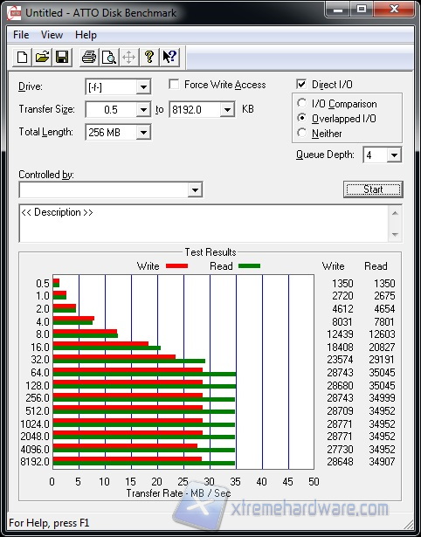Viewport: 421px width, 537px height.
Task: Open a saved benchmark file via folder icon
Action: 42,57
